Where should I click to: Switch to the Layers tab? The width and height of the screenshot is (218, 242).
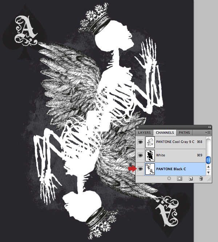(x=144, y=133)
